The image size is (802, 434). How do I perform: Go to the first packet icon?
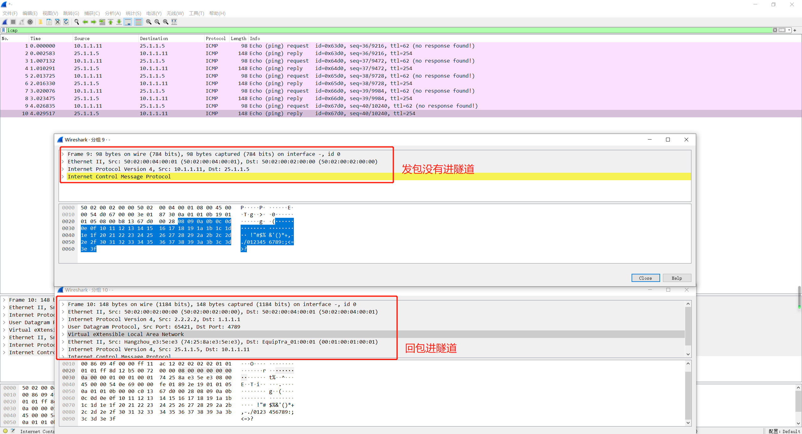tap(111, 22)
